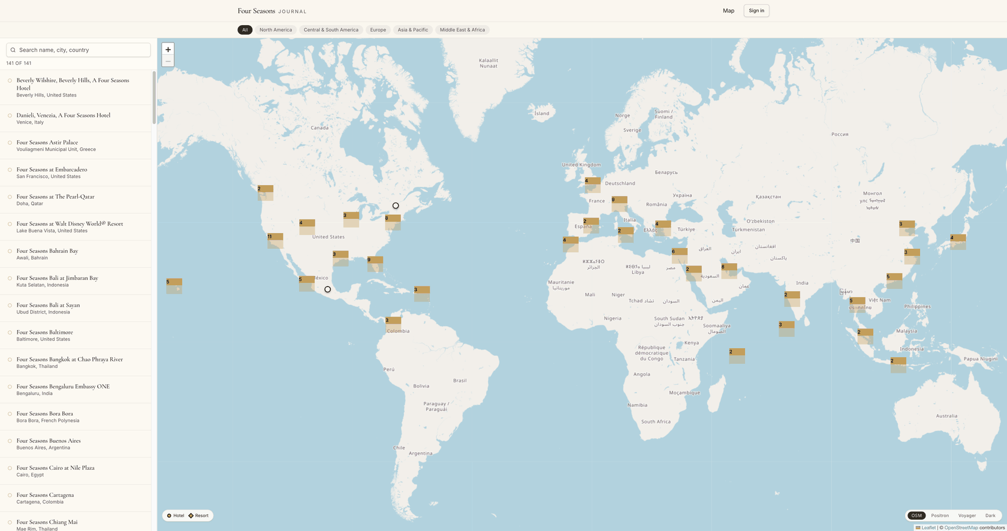
Task: Open the 2-hotel cluster off Tanzania's coast
Action: pyautogui.click(x=737, y=356)
